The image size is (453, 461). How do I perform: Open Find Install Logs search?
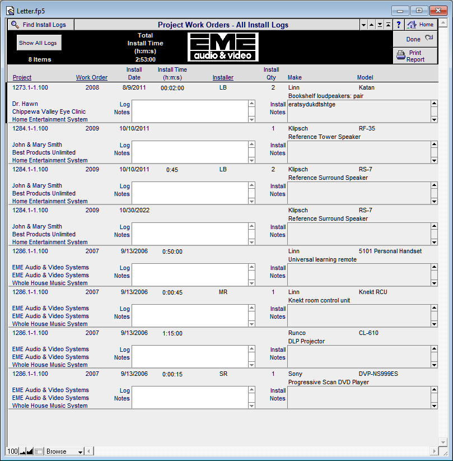41,25
